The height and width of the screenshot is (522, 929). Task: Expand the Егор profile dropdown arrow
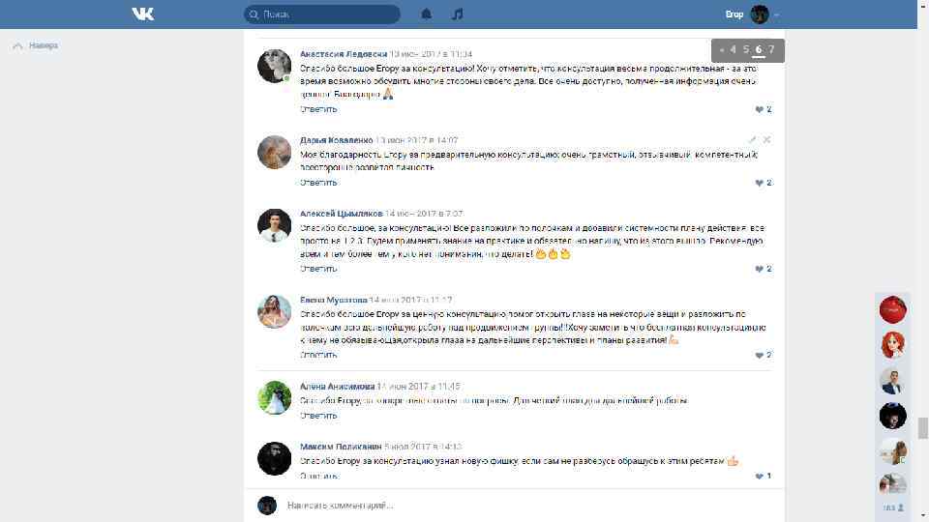point(776,14)
